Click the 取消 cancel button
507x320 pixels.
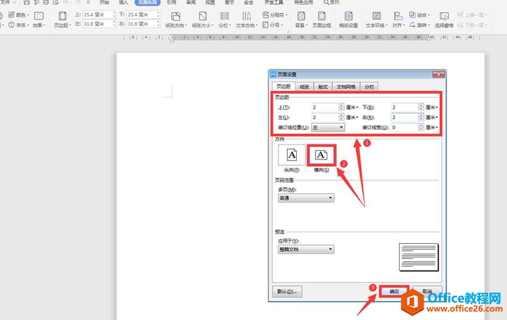pyautogui.click(x=427, y=291)
